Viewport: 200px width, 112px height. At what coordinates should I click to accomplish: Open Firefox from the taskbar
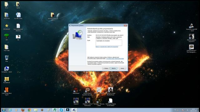[23, 110]
